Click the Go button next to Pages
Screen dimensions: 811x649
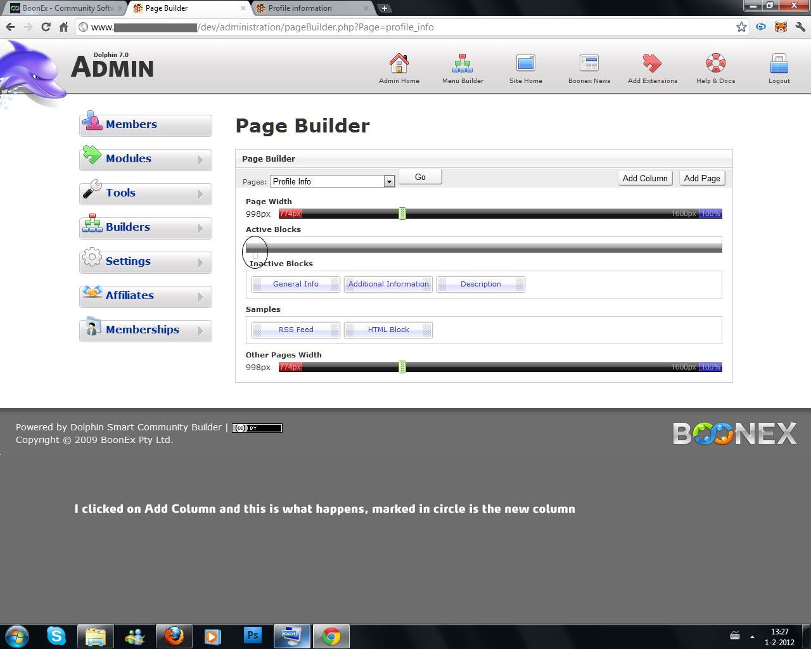(420, 177)
